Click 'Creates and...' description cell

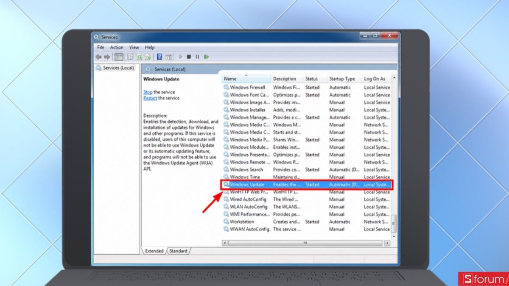coord(287,222)
